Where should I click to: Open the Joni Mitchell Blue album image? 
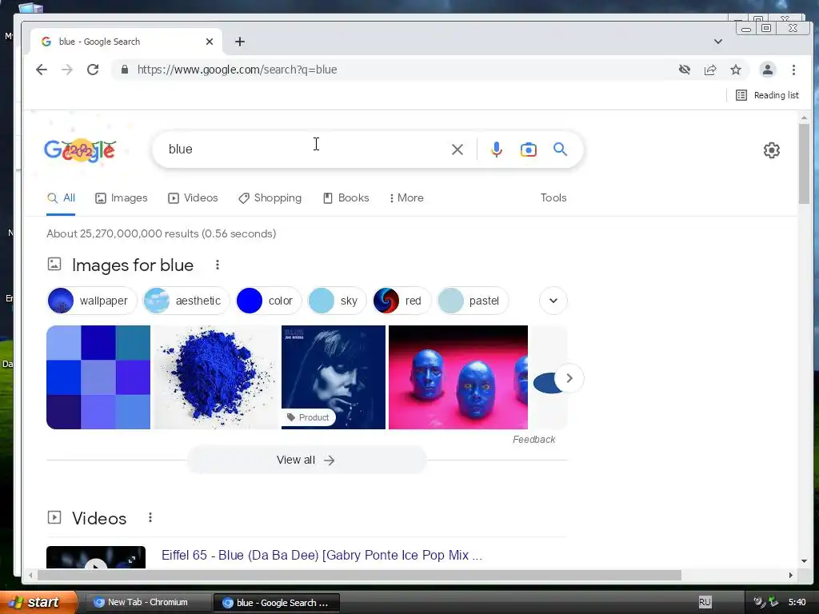[334, 371]
